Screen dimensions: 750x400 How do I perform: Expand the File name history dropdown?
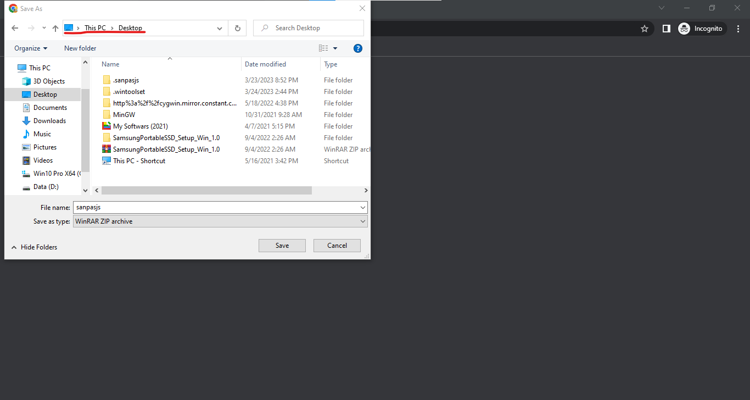362,208
